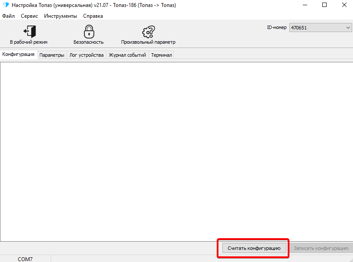Click the Считать конфигурацию button
This screenshot has width=353, height=262.
[x=254, y=248]
